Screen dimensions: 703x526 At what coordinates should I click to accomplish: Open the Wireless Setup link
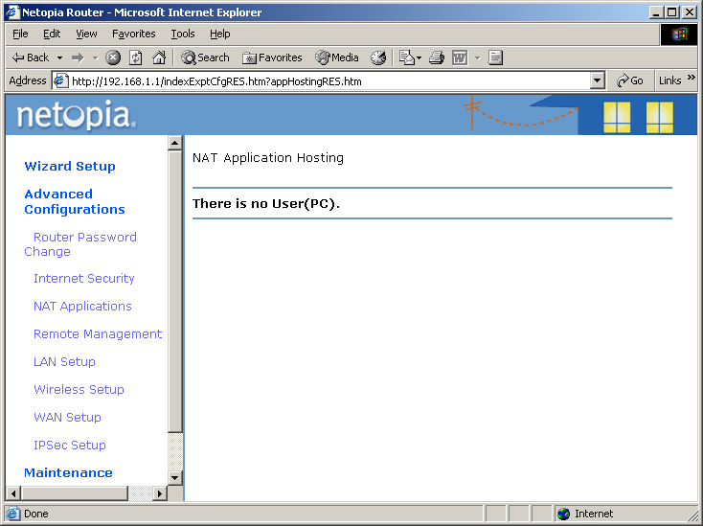(x=79, y=390)
